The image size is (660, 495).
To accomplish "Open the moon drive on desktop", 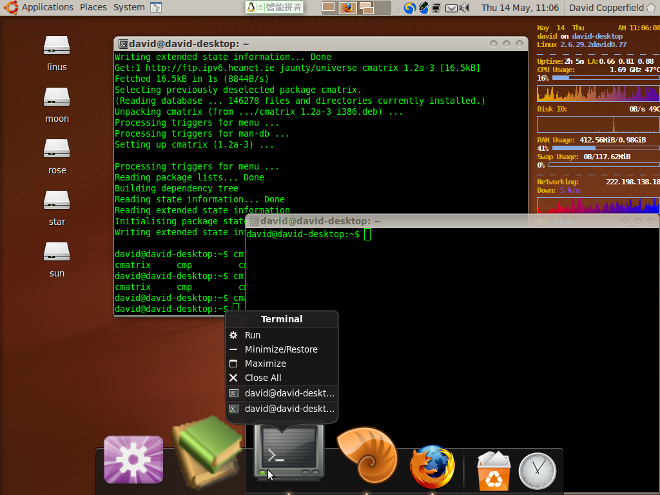I will coord(57,105).
